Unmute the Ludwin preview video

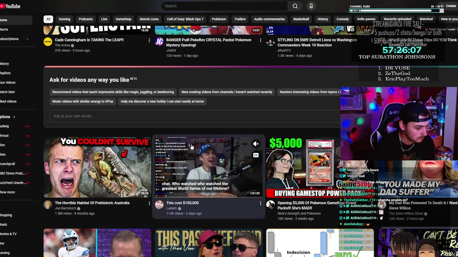[256, 144]
